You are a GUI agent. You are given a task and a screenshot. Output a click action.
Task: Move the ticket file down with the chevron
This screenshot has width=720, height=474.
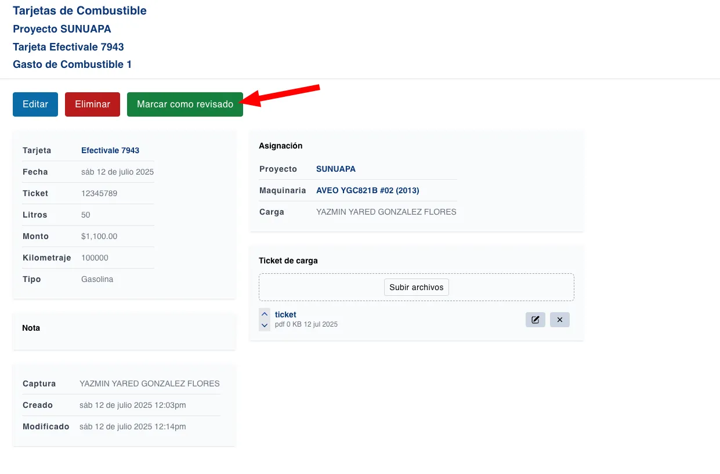pyautogui.click(x=265, y=325)
